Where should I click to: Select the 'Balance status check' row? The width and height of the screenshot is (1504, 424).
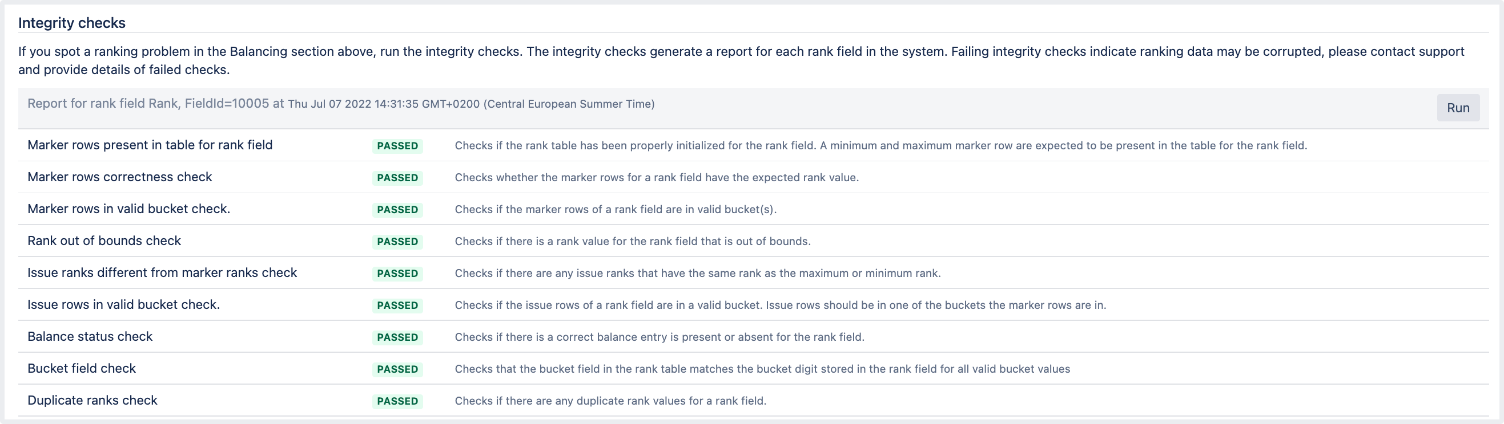(x=90, y=337)
